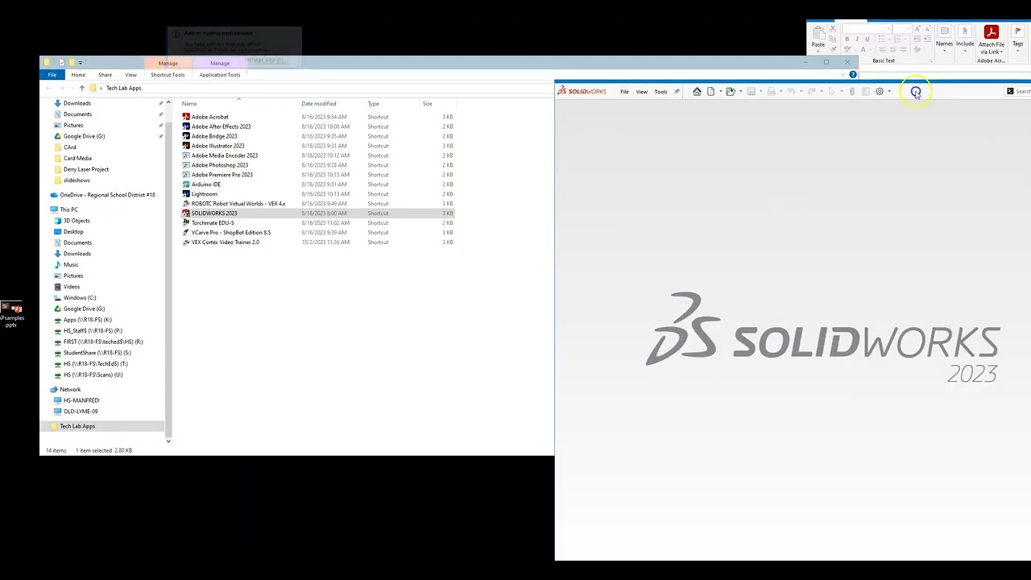The image size is (1031, 580).
Task: Click Shrink Font icon in Outlook
Action: coord(926,29)
